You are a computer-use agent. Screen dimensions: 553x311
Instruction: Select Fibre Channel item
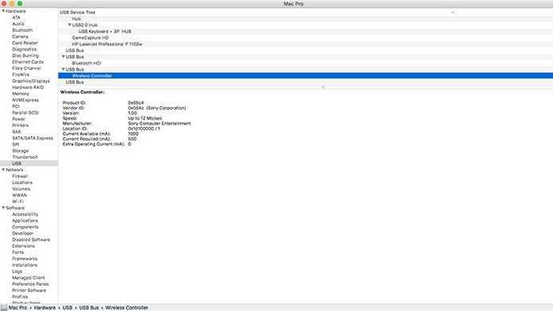point(26,68)
